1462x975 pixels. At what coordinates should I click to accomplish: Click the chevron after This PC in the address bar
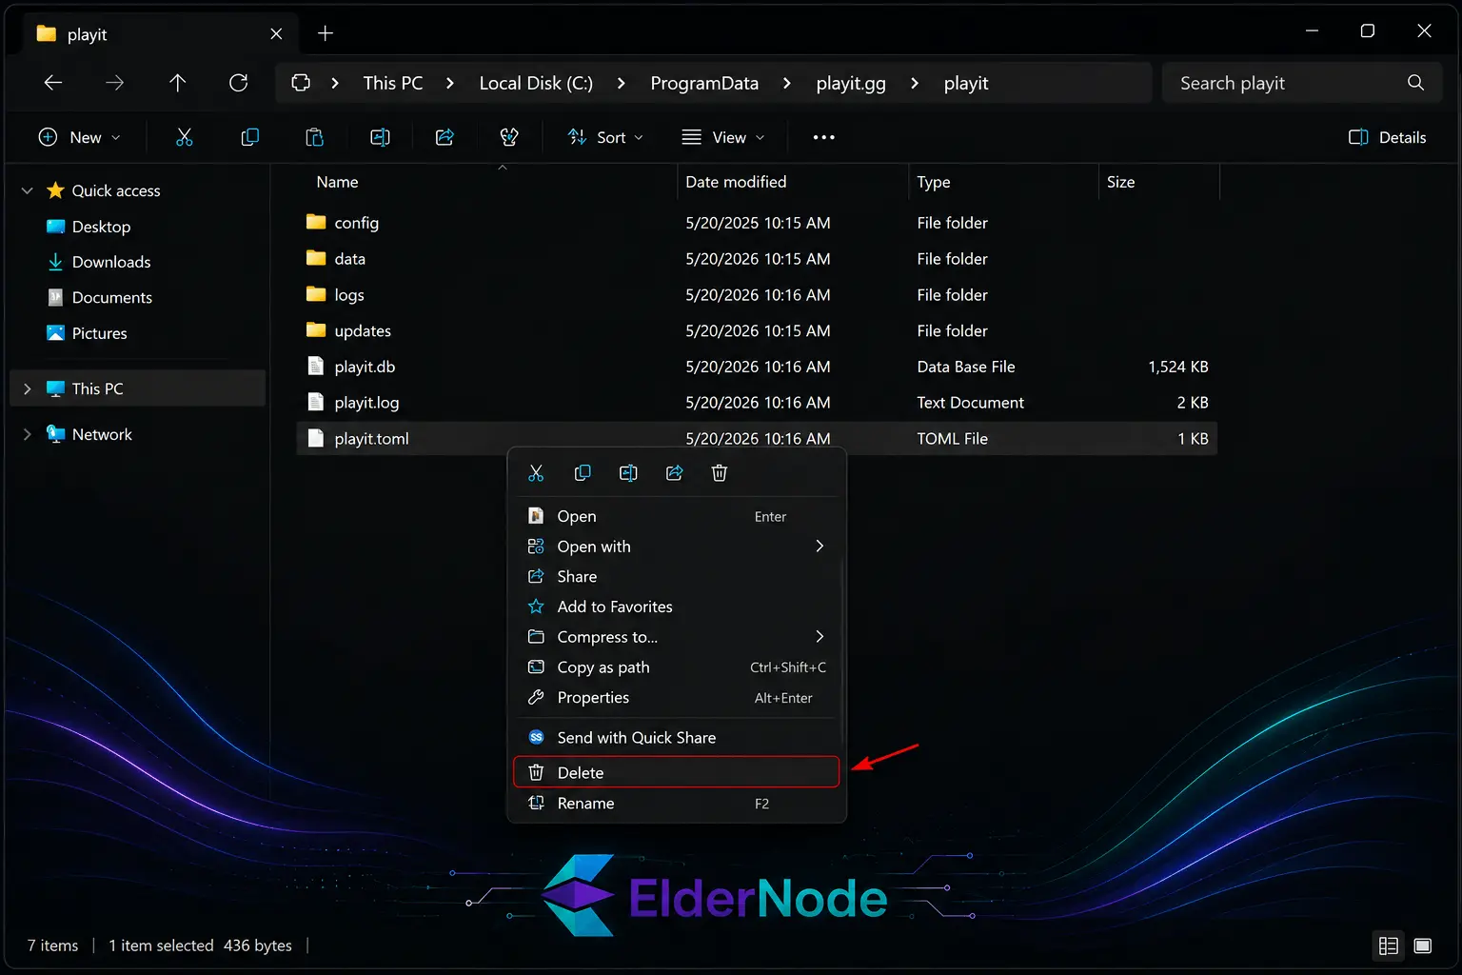click(450, 83)
